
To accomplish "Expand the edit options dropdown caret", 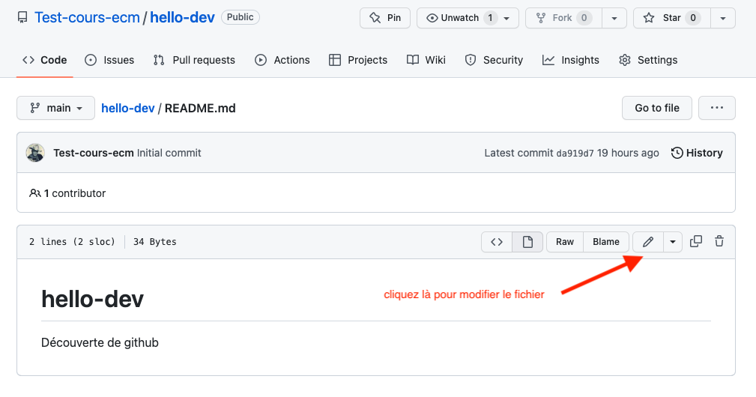I will pos(673,242).
